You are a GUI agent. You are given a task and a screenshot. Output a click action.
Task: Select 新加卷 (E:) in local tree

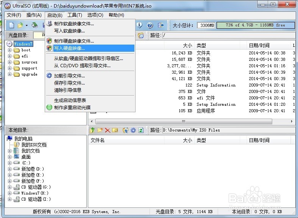(33, 175)
